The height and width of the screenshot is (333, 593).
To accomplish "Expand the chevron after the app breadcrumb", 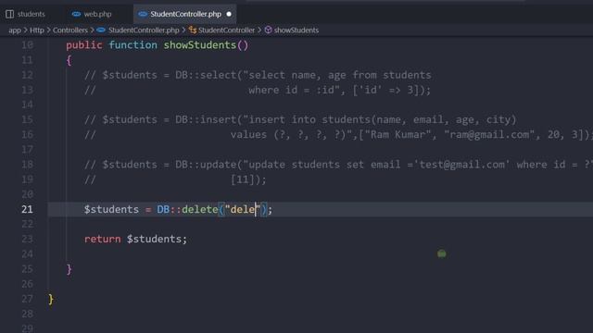I will pos(25,31).
